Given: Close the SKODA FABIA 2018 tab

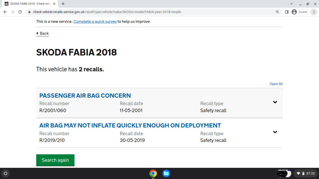Looking at the screenshot, I should click(x=54, y=3).
